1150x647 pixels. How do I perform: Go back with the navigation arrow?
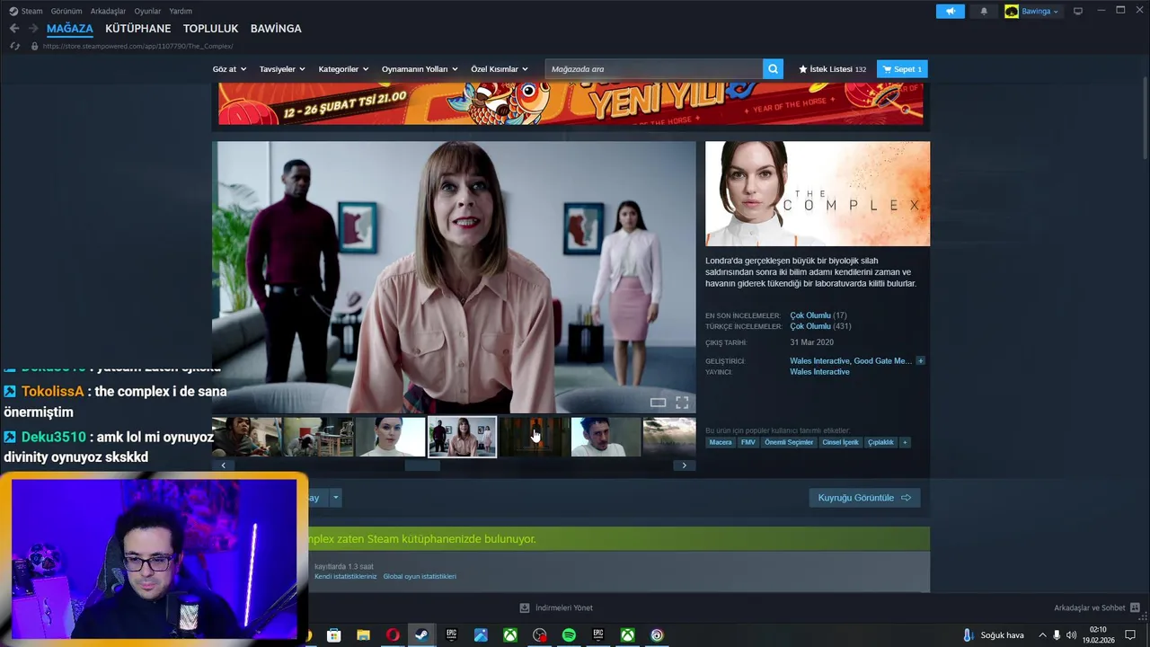[x=14, y=29]
